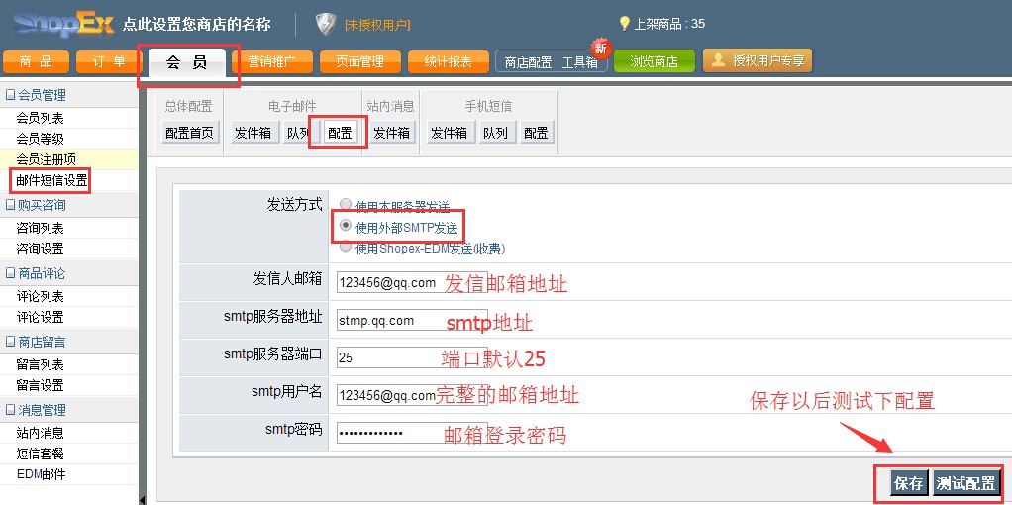
Task: Open 邮件短信设置 in the sidebar
Action: [51, 180]
